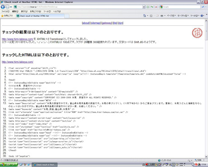
Task: Expand the address bar history dropdown
Action: (144, 7)
